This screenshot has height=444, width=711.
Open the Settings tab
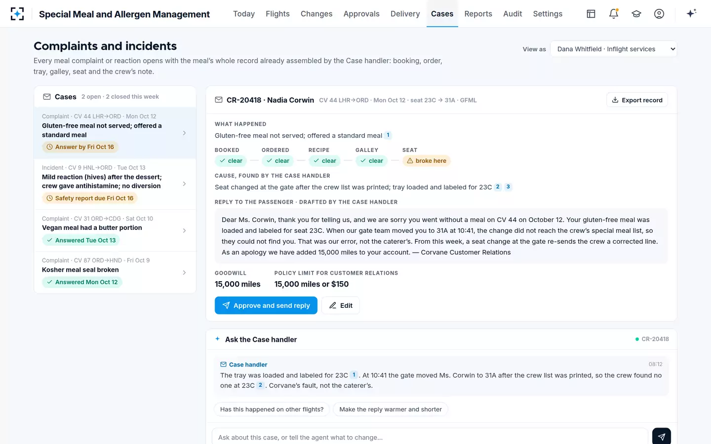548,14
